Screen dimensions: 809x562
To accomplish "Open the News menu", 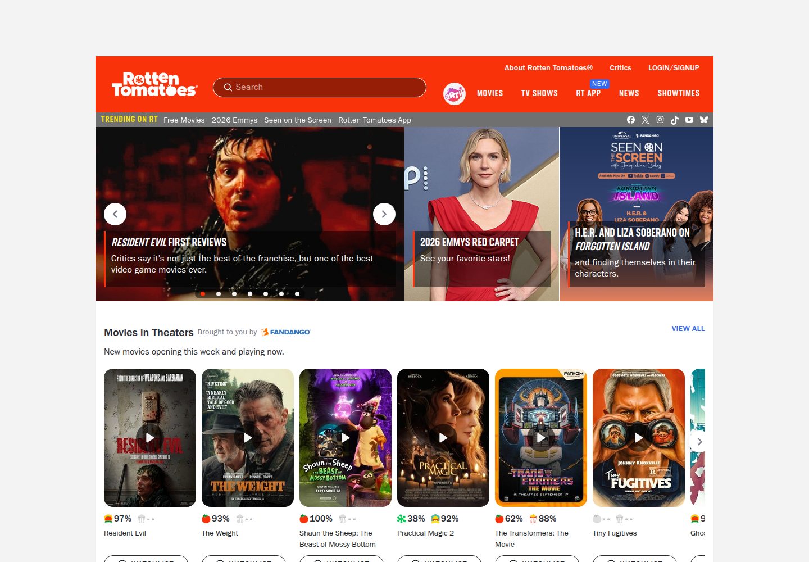I will pos(629,93).
